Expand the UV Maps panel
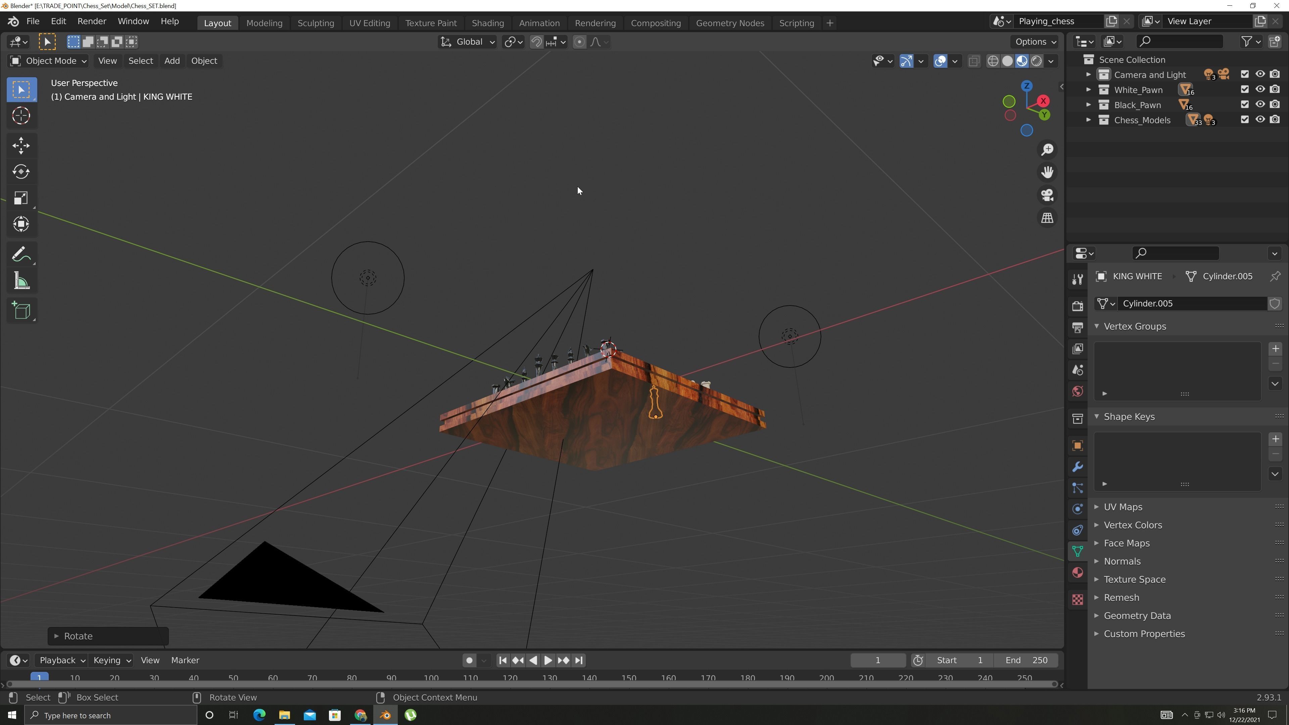Image resolution: width=1289 pixels, height=725 pixels. (x=1123, y=507)
